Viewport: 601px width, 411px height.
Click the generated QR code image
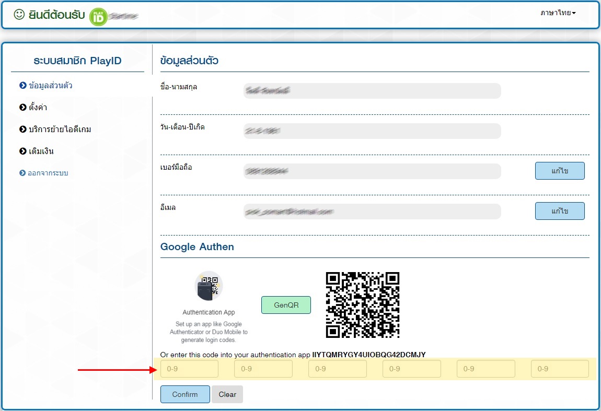(x=363, y=305)
